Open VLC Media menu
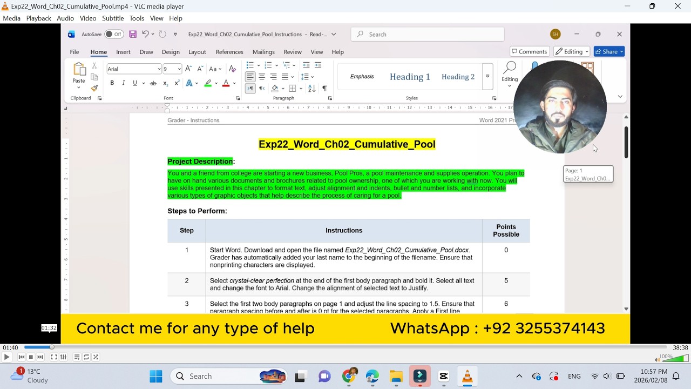 [11, 18]
